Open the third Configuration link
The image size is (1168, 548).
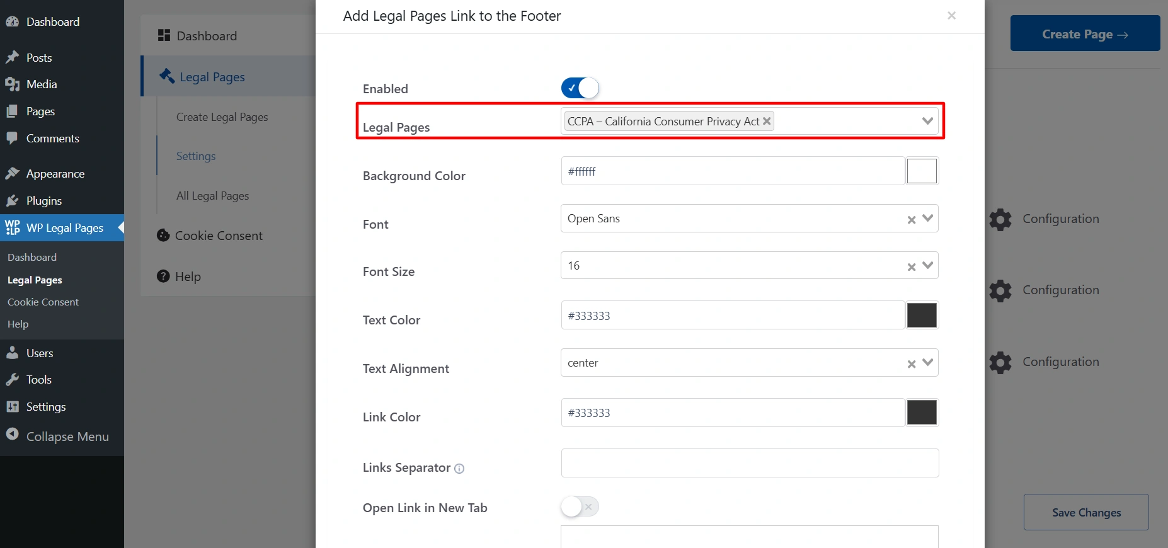point(1060,362)
